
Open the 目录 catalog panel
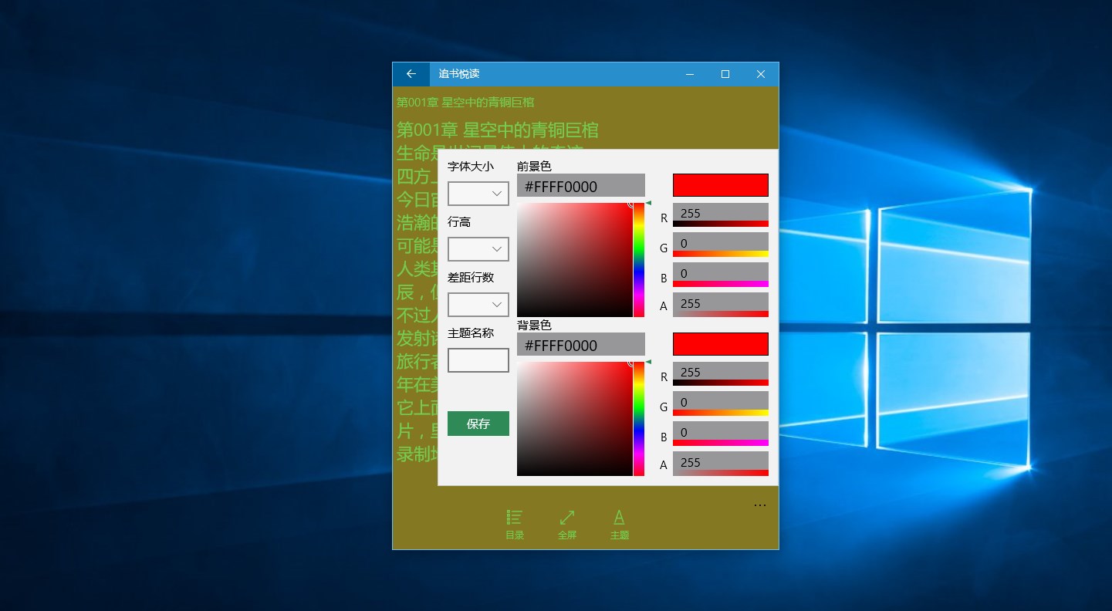pyautogui.click(x=514, y=523)
